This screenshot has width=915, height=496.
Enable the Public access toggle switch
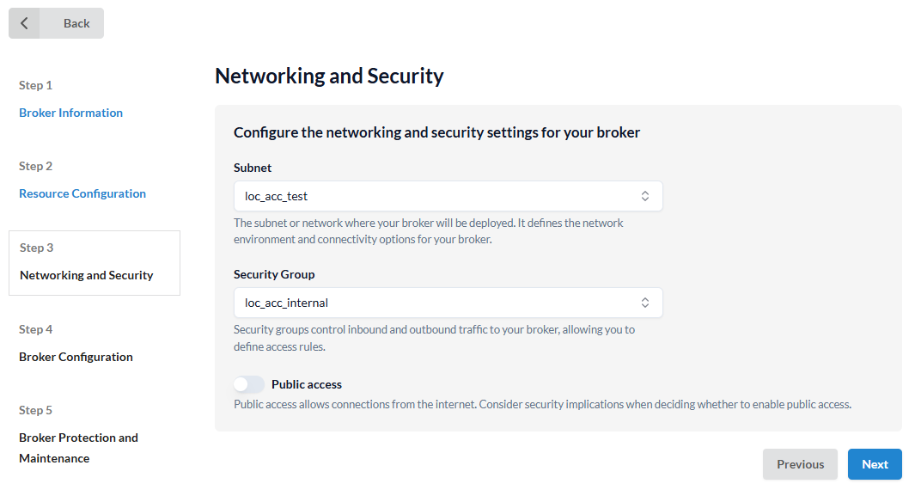248,384
